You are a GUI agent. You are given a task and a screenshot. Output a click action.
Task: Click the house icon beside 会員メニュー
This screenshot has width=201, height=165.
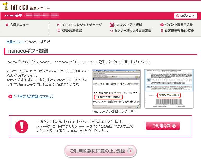[x=7, y=25]
